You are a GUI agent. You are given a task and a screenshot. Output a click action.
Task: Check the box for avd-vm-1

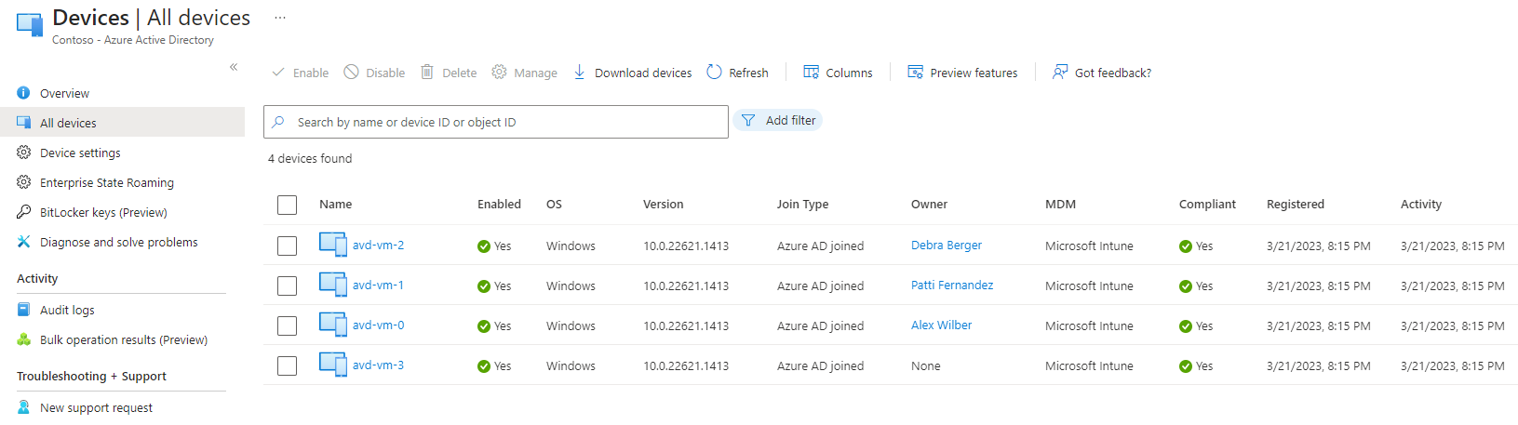coord(287,286)
